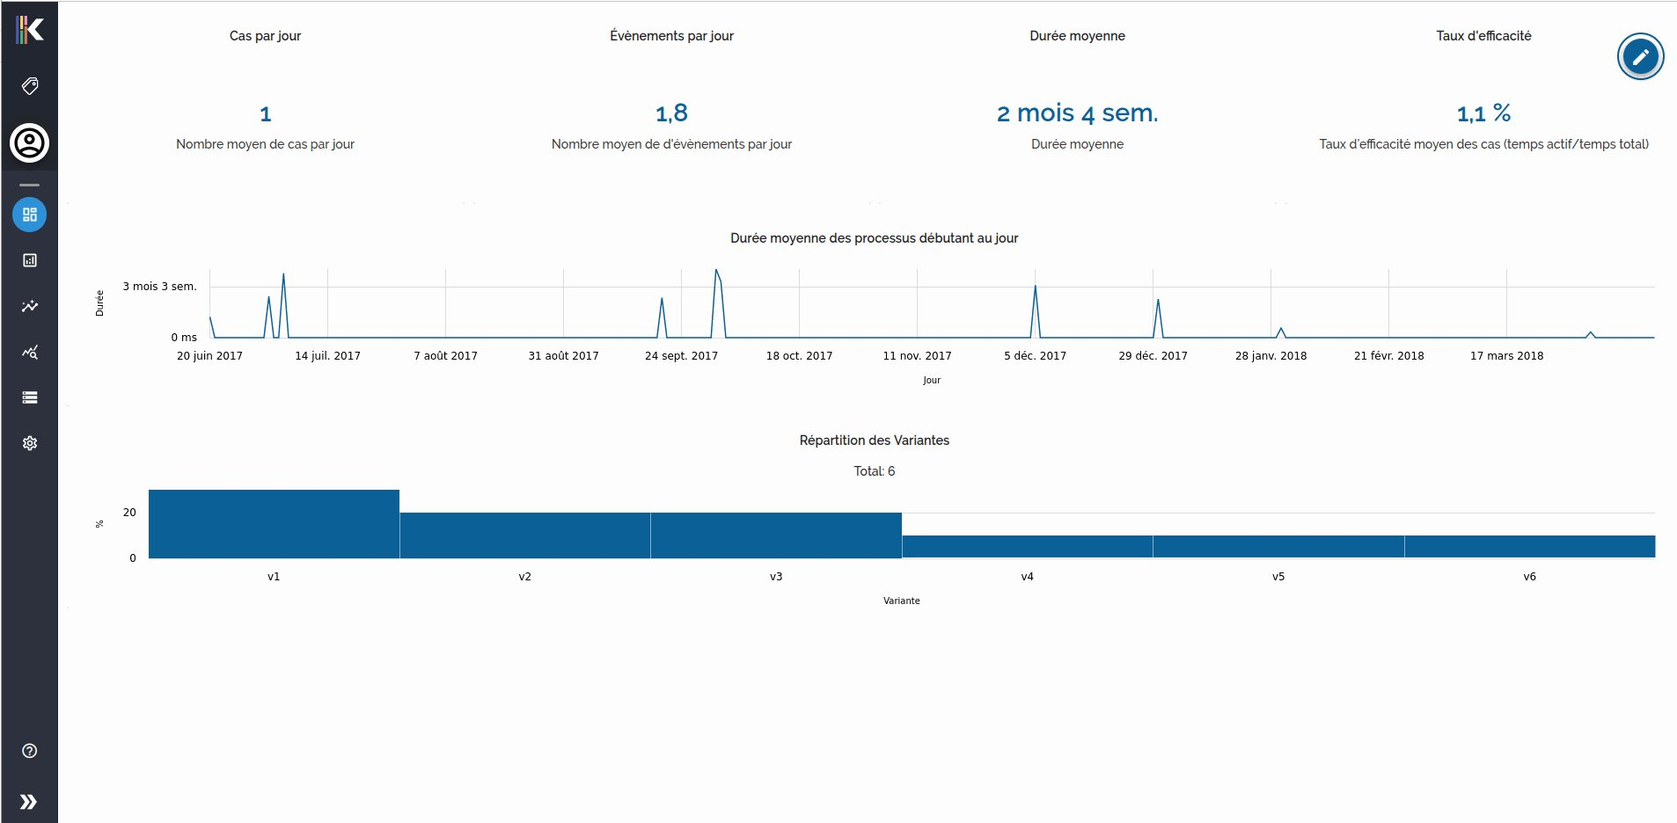Click the v6 variant bar

pyautogui.click(x=1529, y=547)
